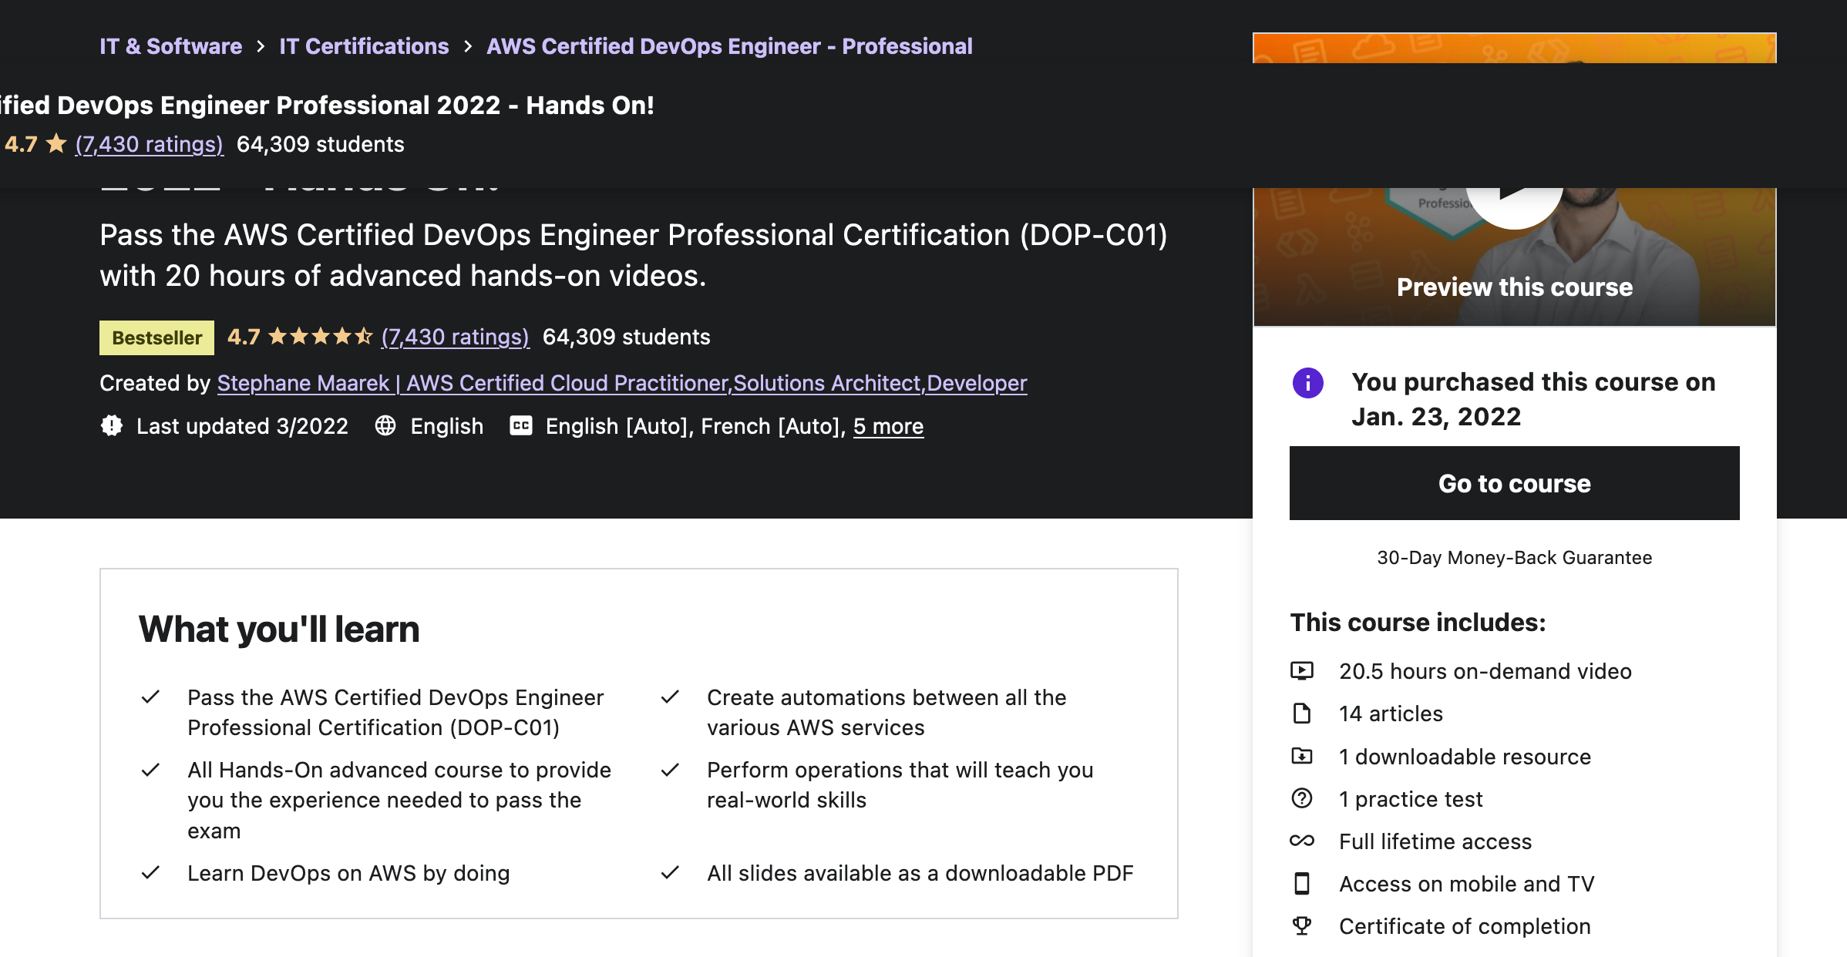Click checkmark beside All slides available PDF
Screen dimensions: 1847x957
coord(670,872)
